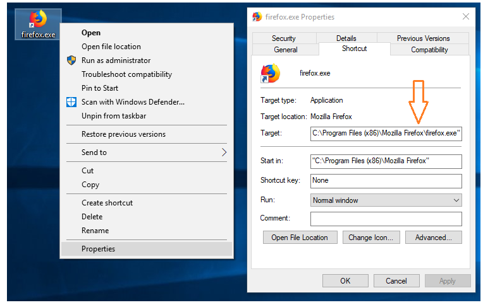Click the Cancel button
This screenshot has width=483, height=305.
pyautogui.click(x=396, y=280)
